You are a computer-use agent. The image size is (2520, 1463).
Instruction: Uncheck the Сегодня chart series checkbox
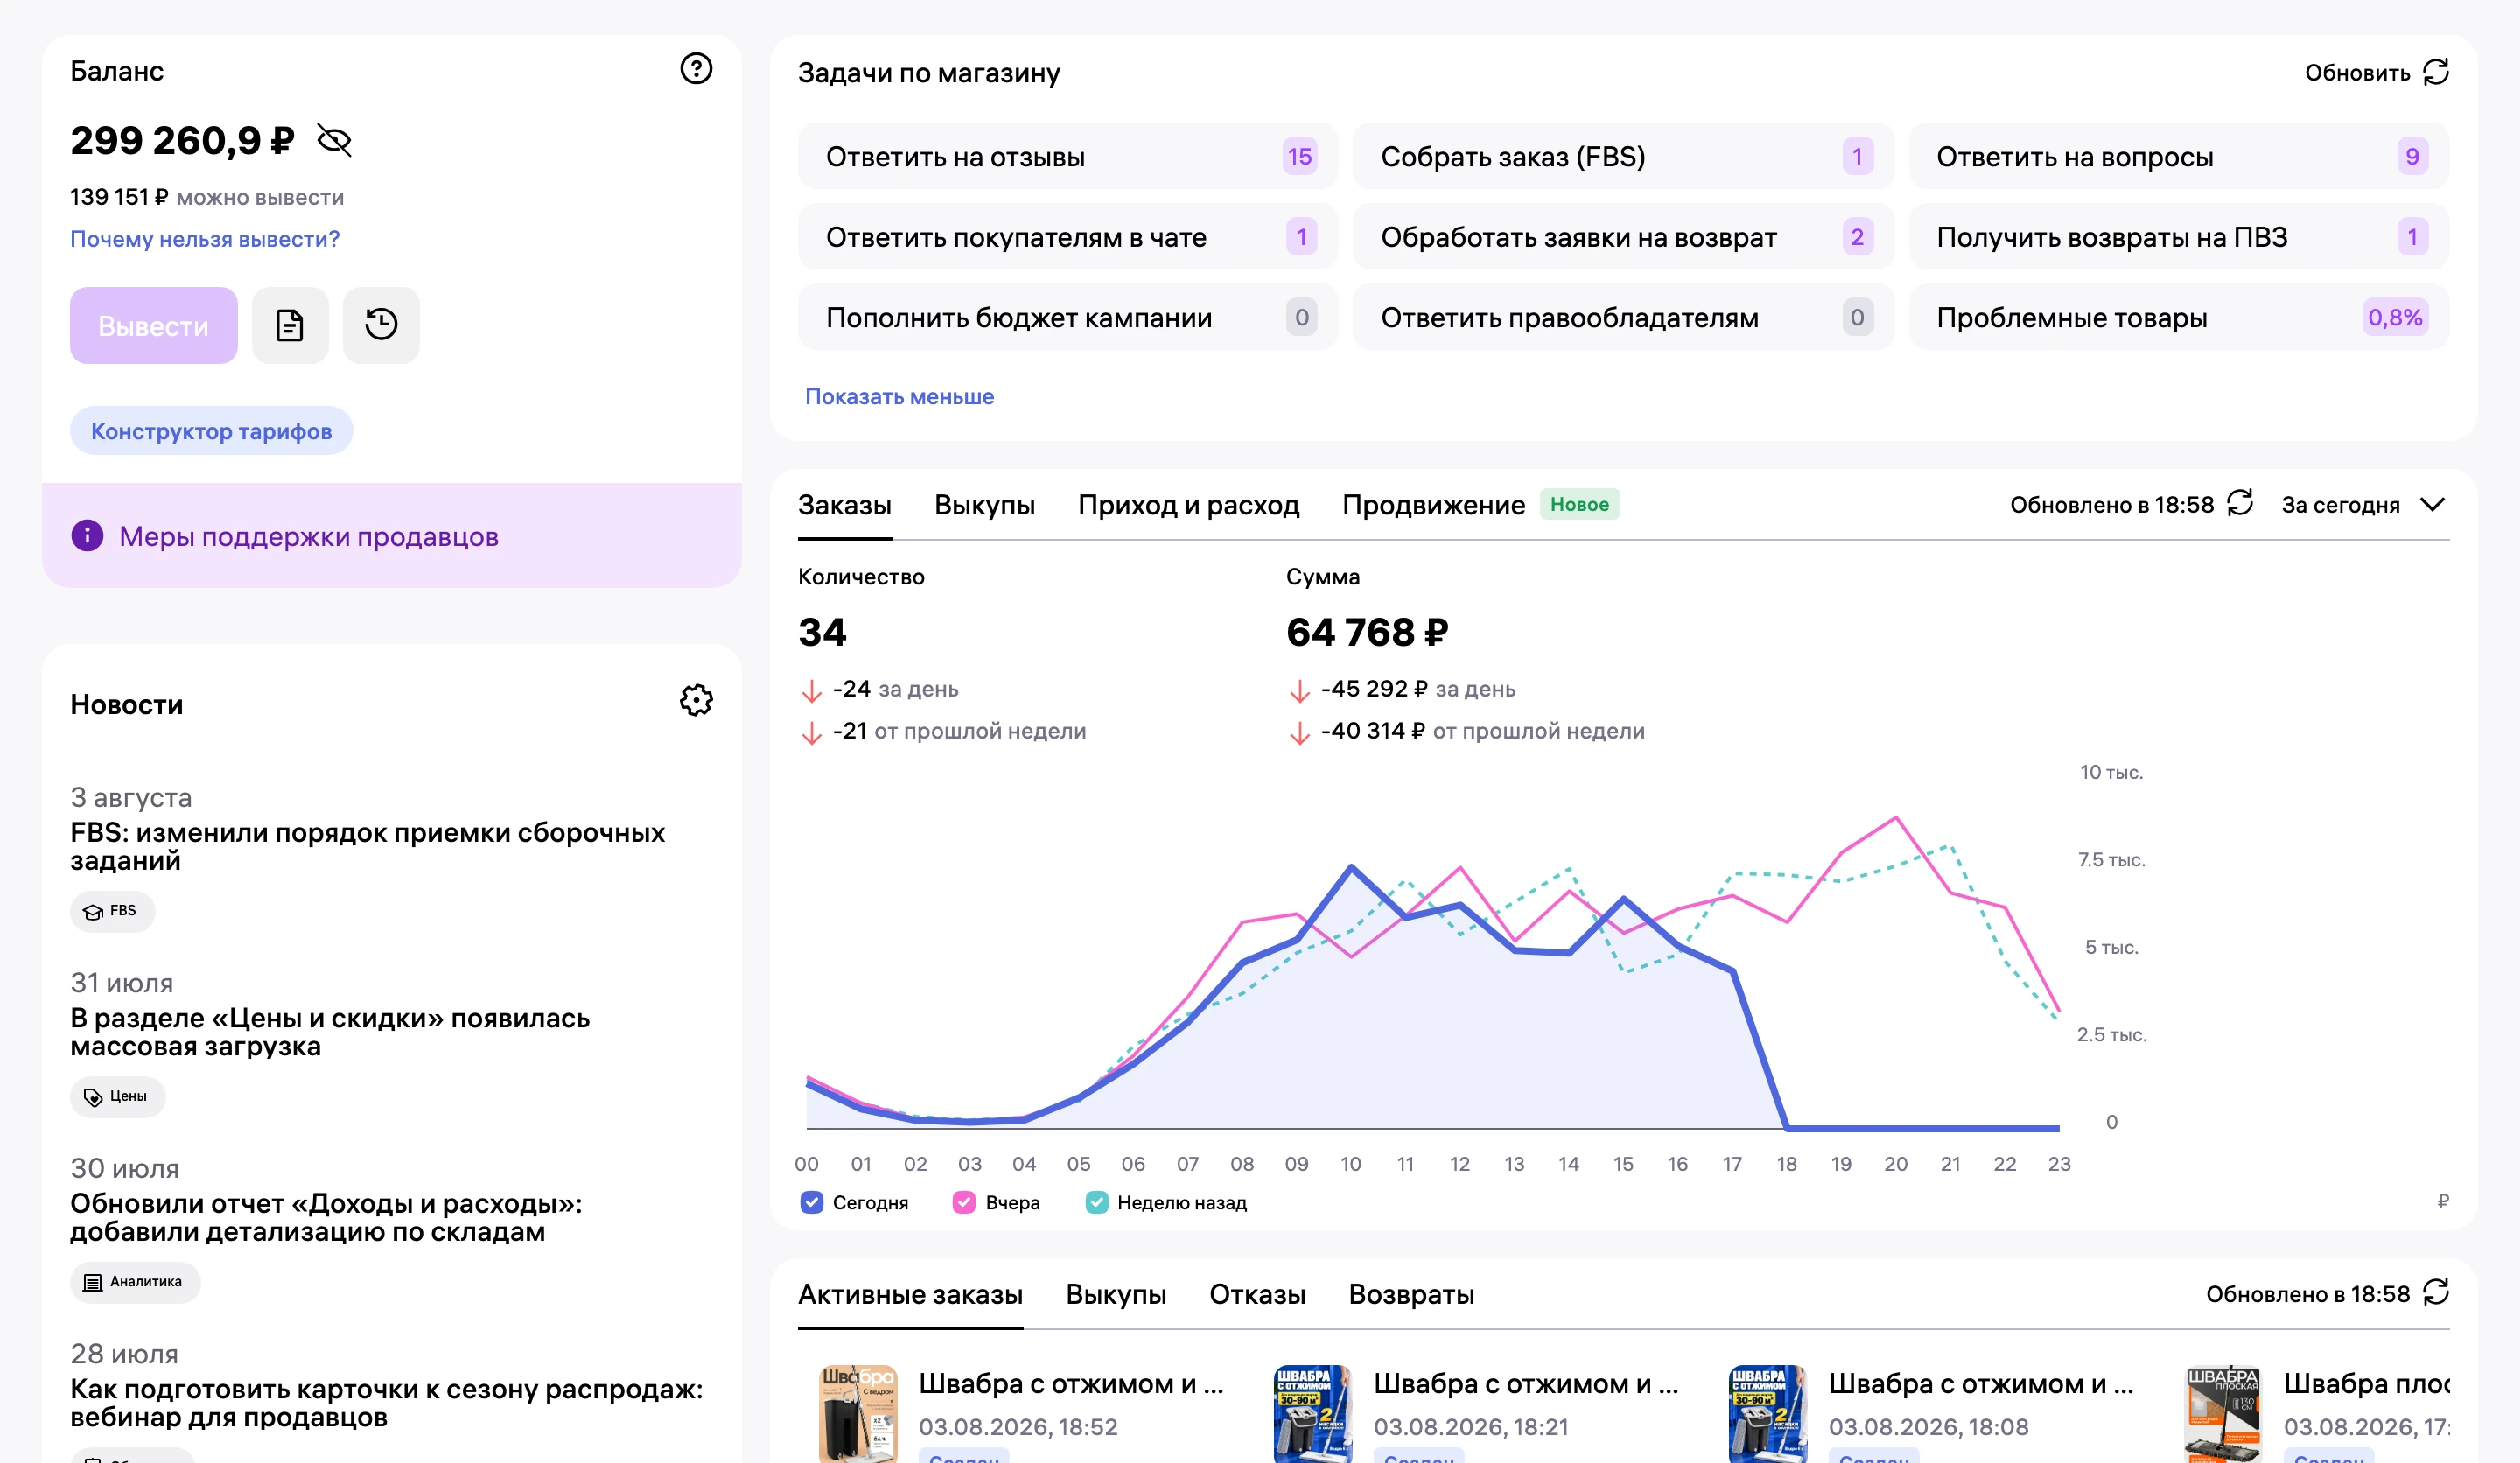[x=812, y=1202]
